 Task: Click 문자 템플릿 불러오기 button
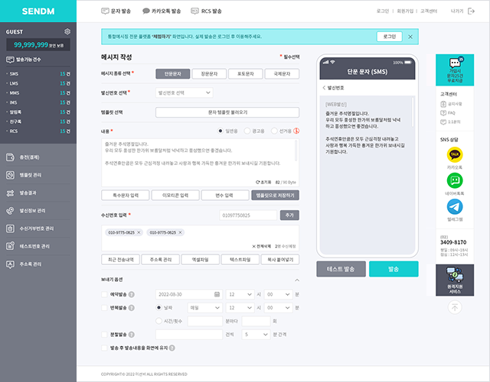[227, 112]
